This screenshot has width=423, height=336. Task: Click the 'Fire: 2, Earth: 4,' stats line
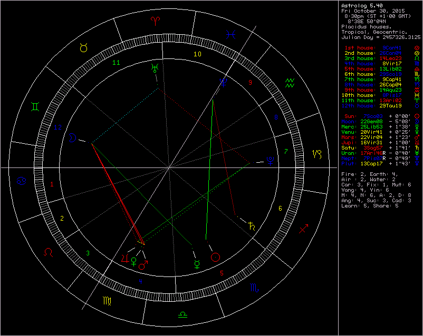coord(369,174)
